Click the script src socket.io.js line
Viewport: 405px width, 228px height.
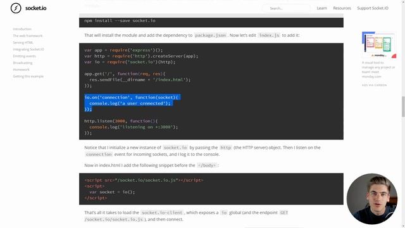point(144,180)
